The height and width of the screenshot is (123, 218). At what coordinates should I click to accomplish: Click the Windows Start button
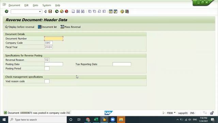pos(4,120)
